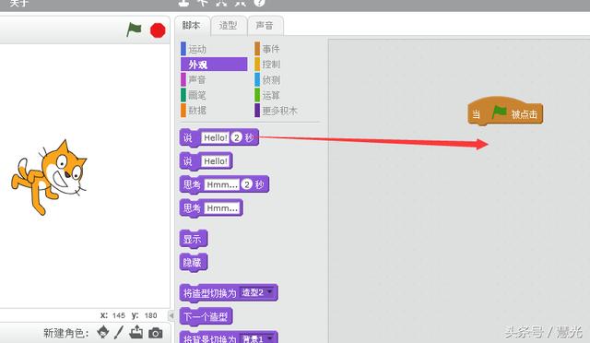The width and height of the screenshot is (590, 343).
Task: Click the 将背景切换为 block label
Action: [209, 338]
